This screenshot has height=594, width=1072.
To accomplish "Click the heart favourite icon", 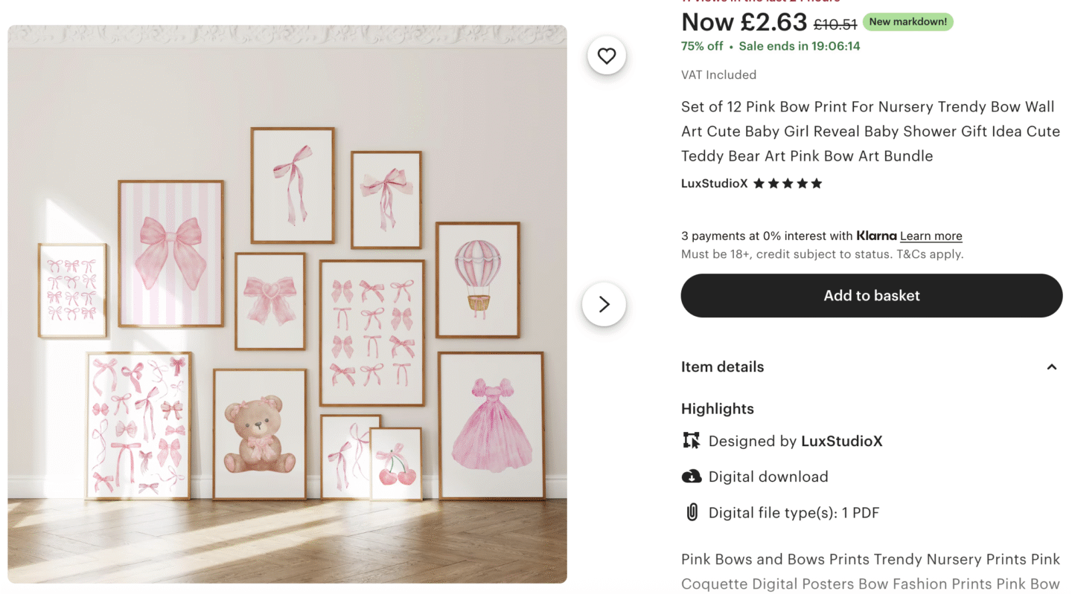I will coord(607,56).
